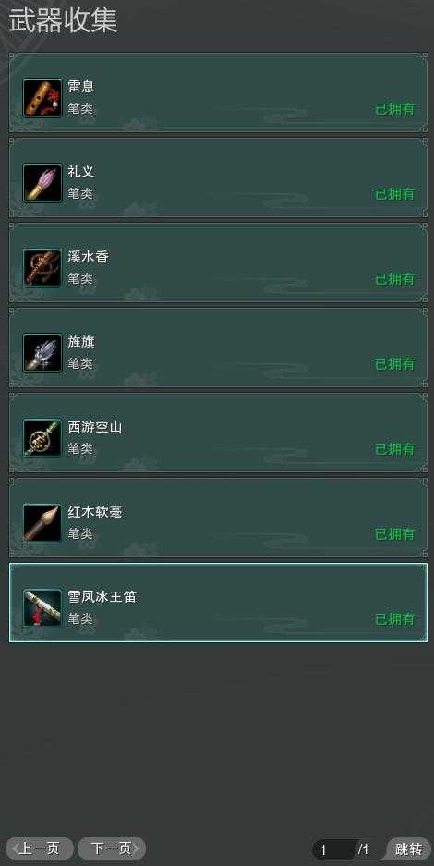Image resolution: width=434 pixels, height=866 pixels.
Task: Click the 已拥有 status on 礼义 row
Action: pyautogui.click(x=395, y=194)
